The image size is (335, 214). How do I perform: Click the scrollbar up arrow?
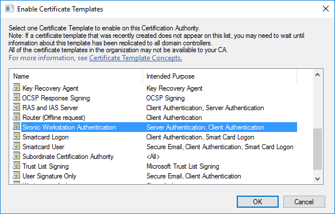pos(318,75)
